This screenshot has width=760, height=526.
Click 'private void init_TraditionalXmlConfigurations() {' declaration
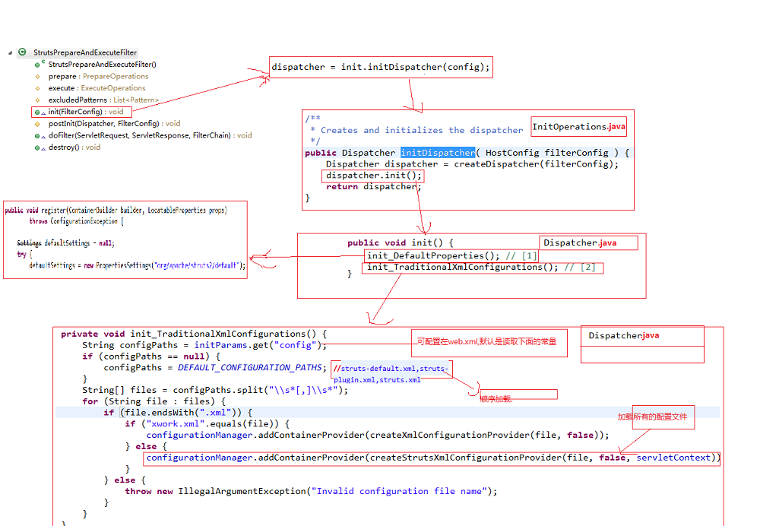coord(194,334)
